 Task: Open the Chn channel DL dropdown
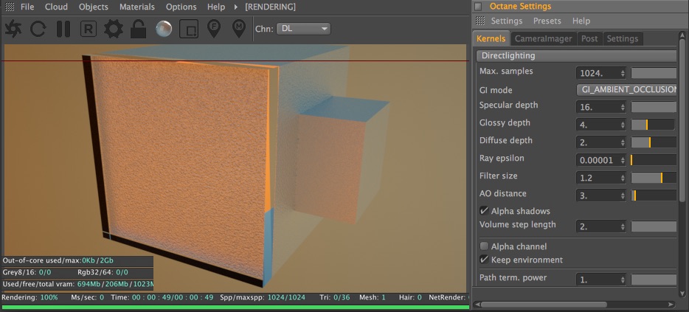point(304,29)
